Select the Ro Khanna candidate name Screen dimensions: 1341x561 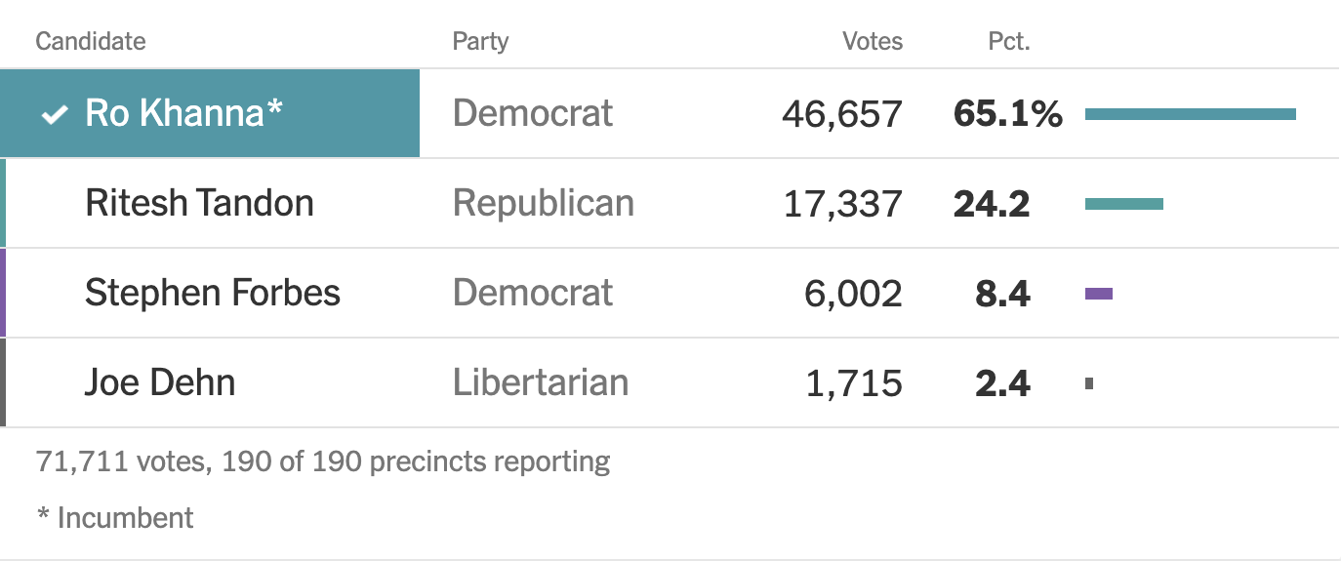click(x=183, y=113)
